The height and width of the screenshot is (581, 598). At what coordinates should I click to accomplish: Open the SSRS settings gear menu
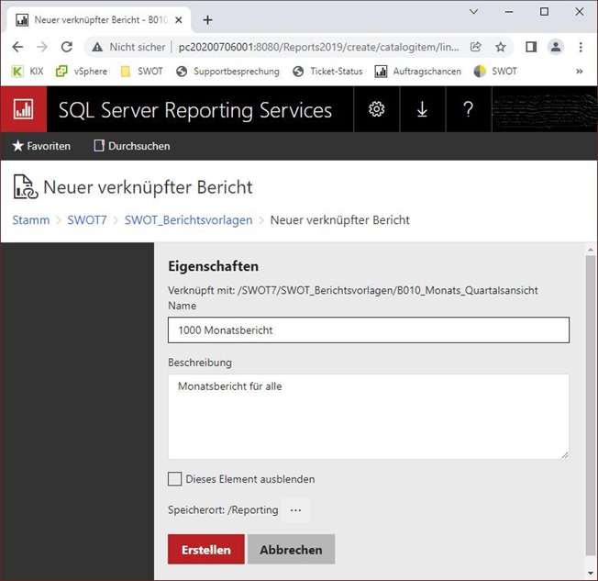pos(376,109)
